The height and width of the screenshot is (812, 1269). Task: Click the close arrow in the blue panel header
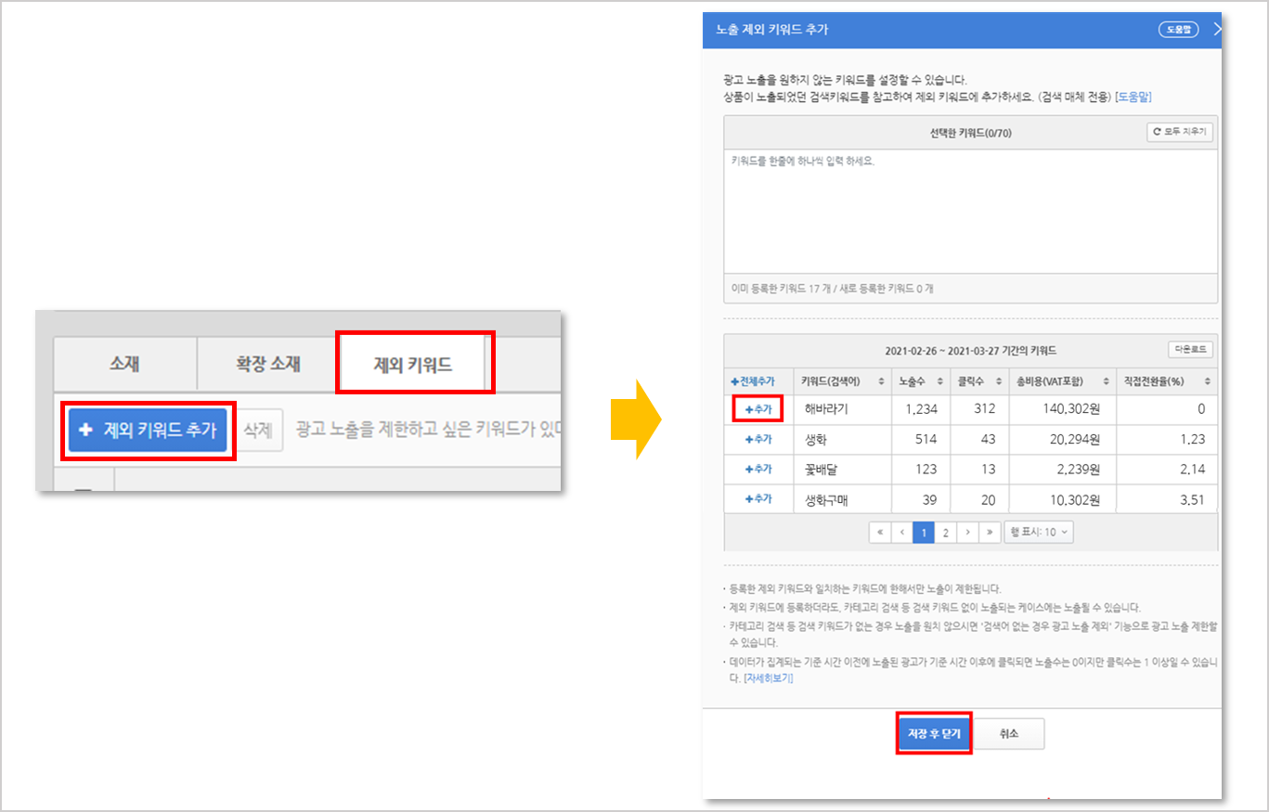pos(1219,29)
